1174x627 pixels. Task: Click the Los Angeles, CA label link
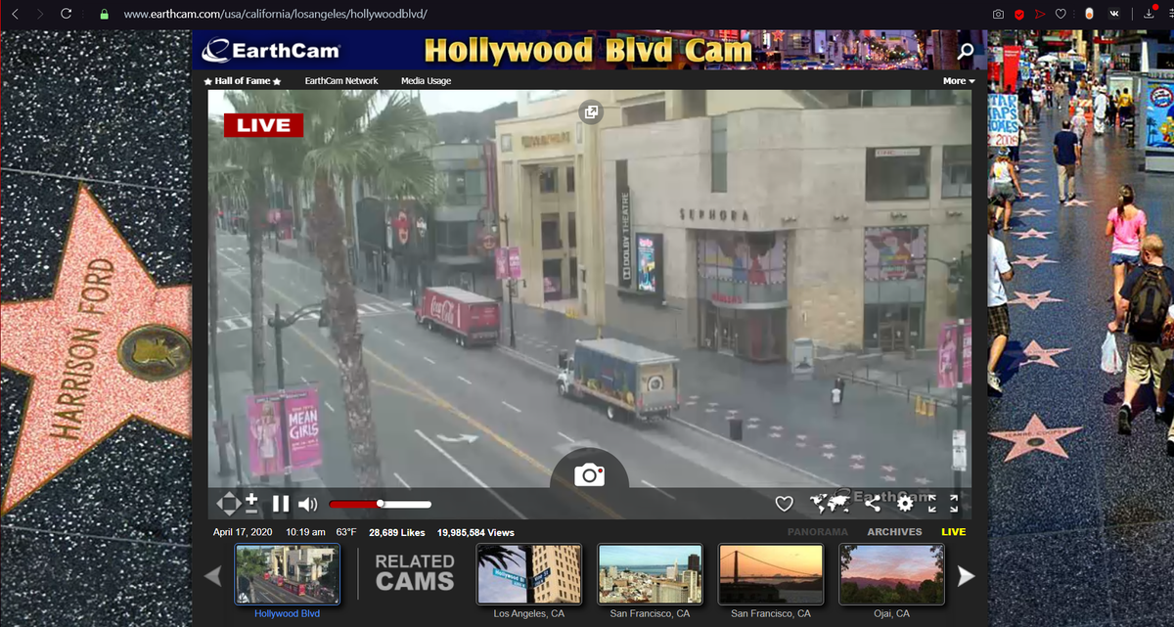[x=528, y=613]
